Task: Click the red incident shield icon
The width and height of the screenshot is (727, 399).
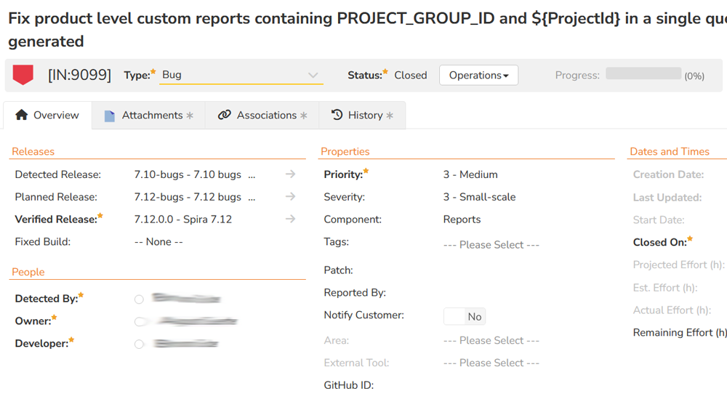Action: (x=23, y=75)
